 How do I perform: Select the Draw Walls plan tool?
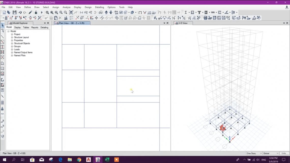point(2,80)
